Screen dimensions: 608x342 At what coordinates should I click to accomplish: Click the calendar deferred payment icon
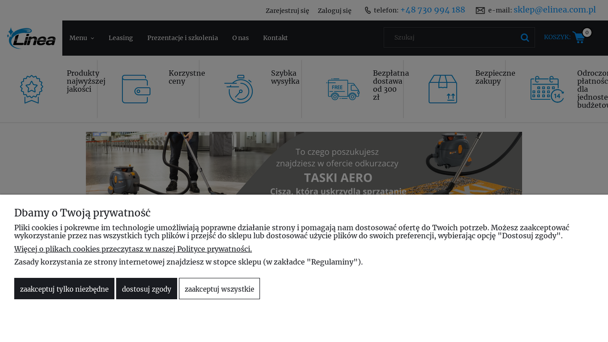pos(547,89)
